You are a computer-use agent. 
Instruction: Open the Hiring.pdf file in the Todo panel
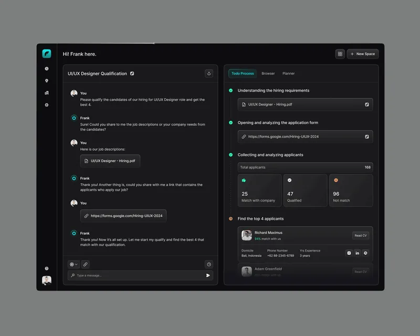click(305, 104)
